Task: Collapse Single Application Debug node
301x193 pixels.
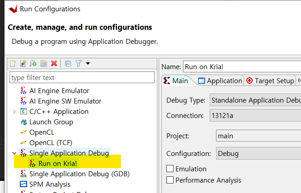Action: point(14,153)
